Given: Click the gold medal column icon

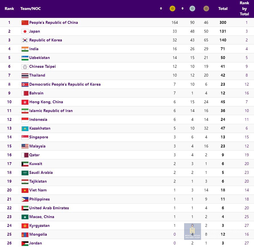Looking at the screenshot, I should (x=172, y=9).
